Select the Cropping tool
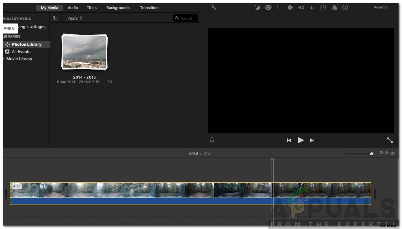Viewport: 402px width, 229px height. 279,7
